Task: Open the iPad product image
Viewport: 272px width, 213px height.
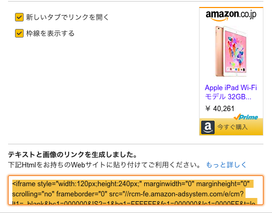Action: coord(231,52)
